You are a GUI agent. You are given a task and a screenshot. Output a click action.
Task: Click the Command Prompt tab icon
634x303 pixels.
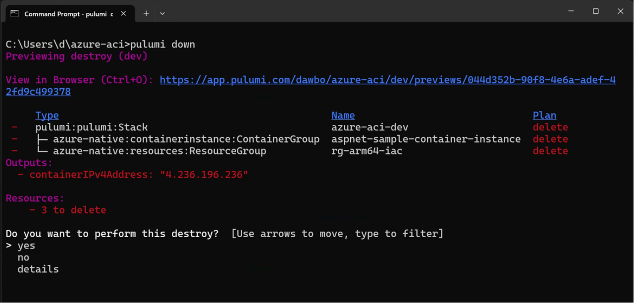15,14
